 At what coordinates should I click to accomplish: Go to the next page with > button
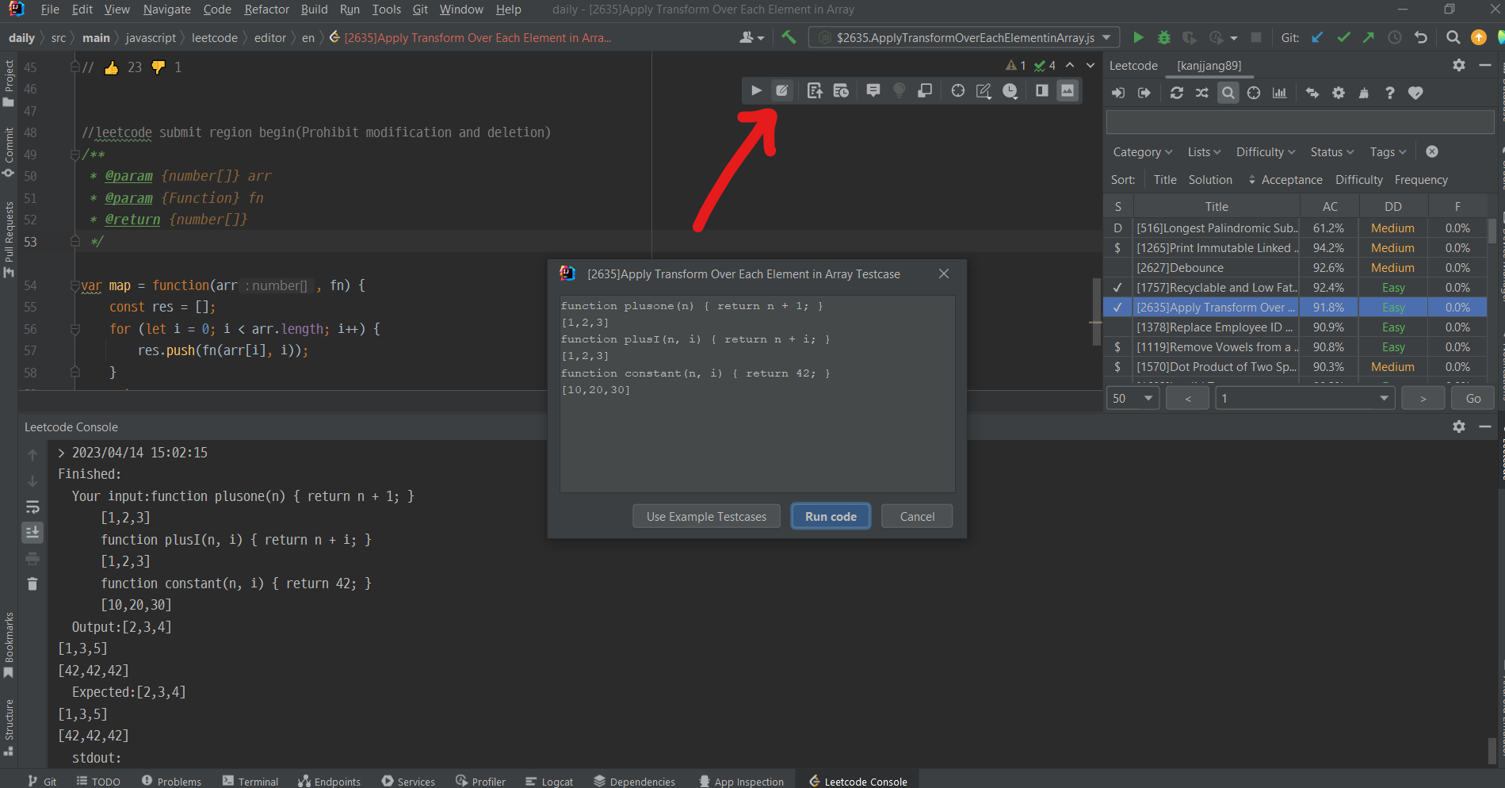tap(1423, 398)
